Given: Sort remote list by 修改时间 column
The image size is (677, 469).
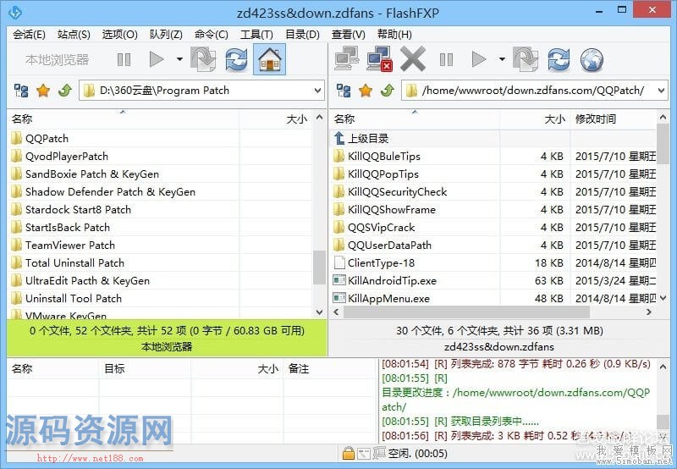Looking at the screenshot, I should 613,119.
